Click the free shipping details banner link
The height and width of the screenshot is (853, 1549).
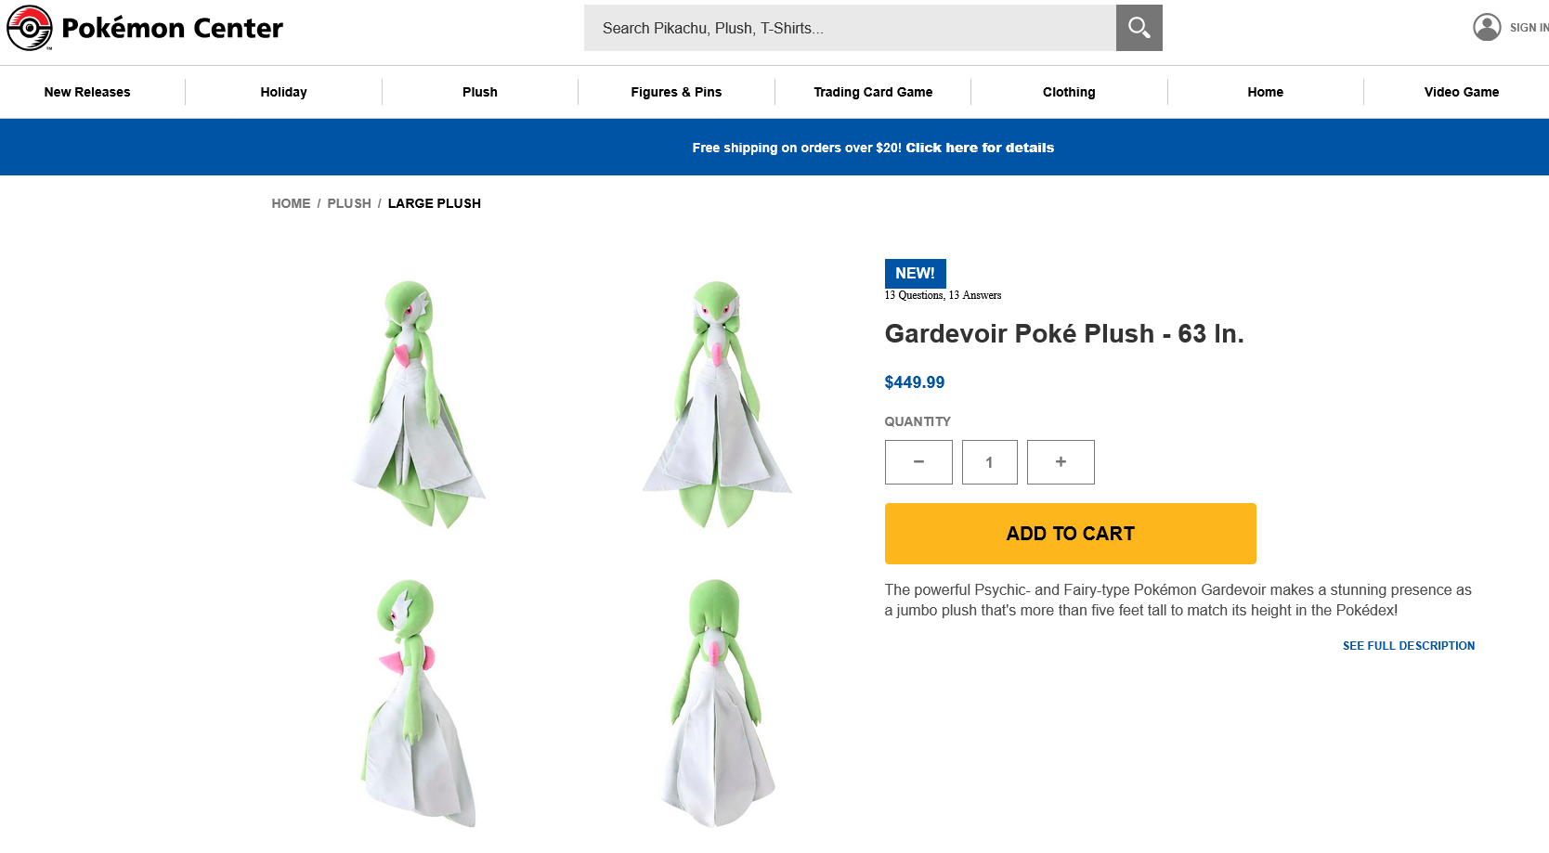click(980, 148)
